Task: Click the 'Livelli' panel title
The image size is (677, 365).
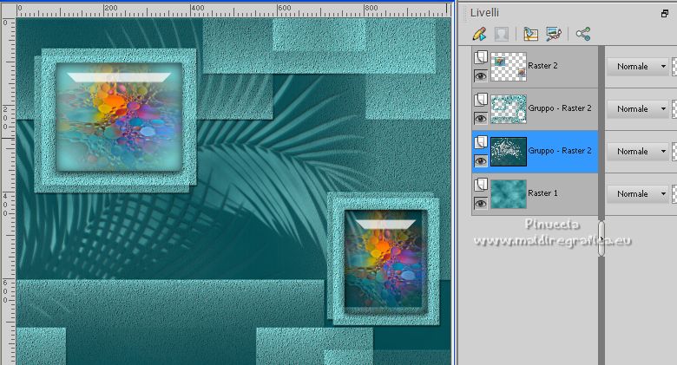Action: 484,13
